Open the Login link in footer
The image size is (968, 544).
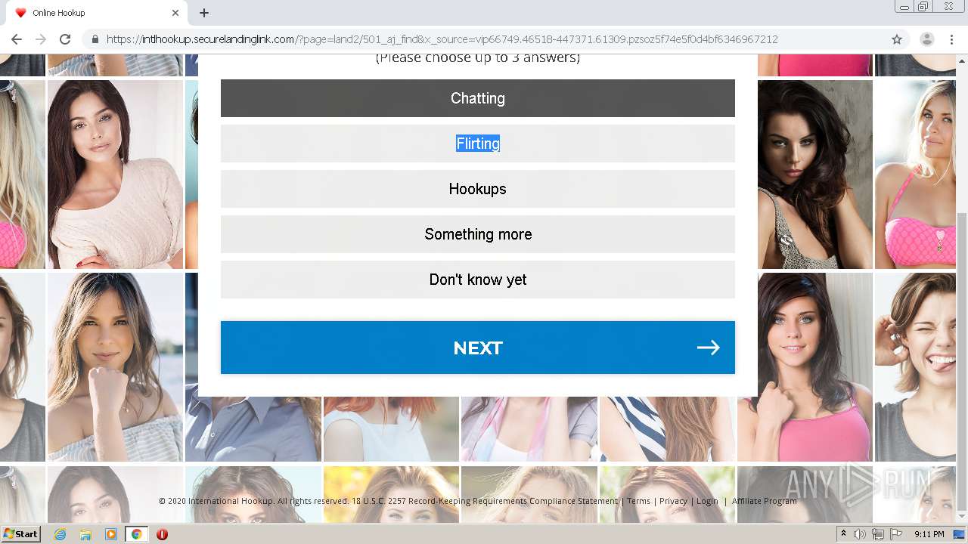707,501
